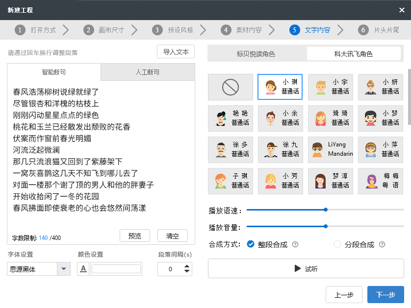Select 整段合成 synthesis mode

click(251, 244)
